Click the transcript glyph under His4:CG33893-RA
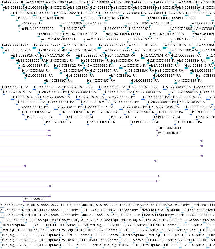 point(88,83)
